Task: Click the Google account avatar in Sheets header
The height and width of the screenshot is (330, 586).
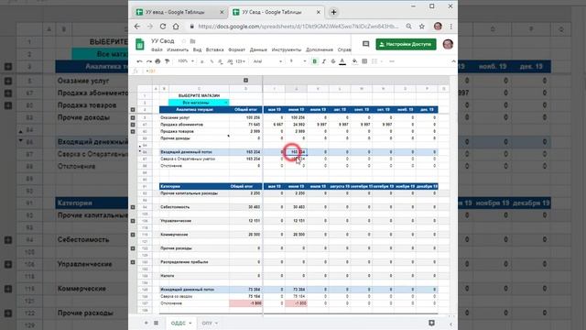Action: click(448, 44)
